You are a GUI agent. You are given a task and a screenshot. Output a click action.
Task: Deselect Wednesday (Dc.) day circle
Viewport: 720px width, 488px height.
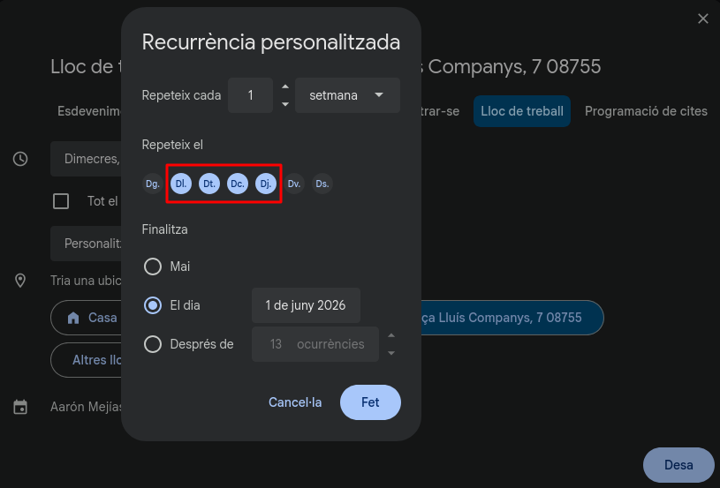238,184
